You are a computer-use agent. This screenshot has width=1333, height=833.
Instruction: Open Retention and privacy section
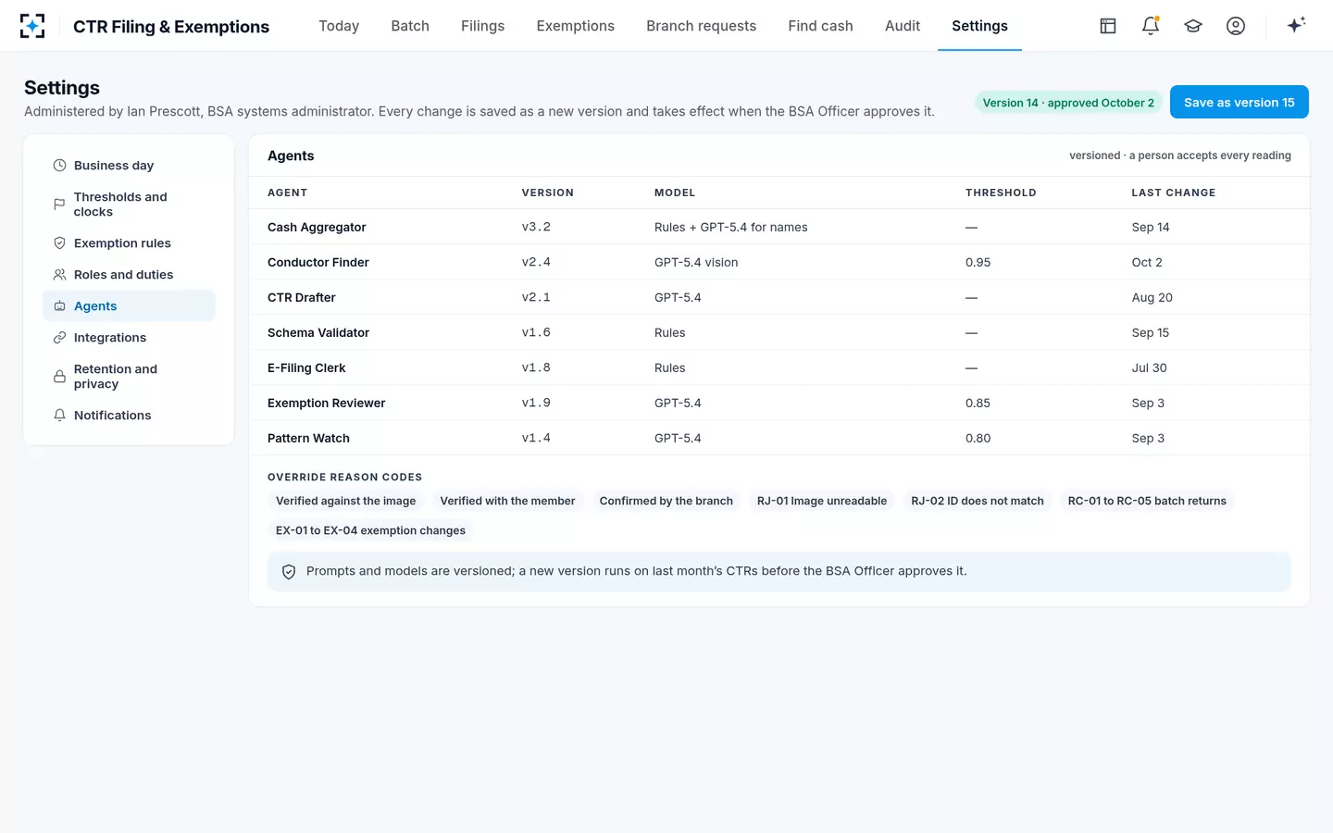tap(129, 377)
